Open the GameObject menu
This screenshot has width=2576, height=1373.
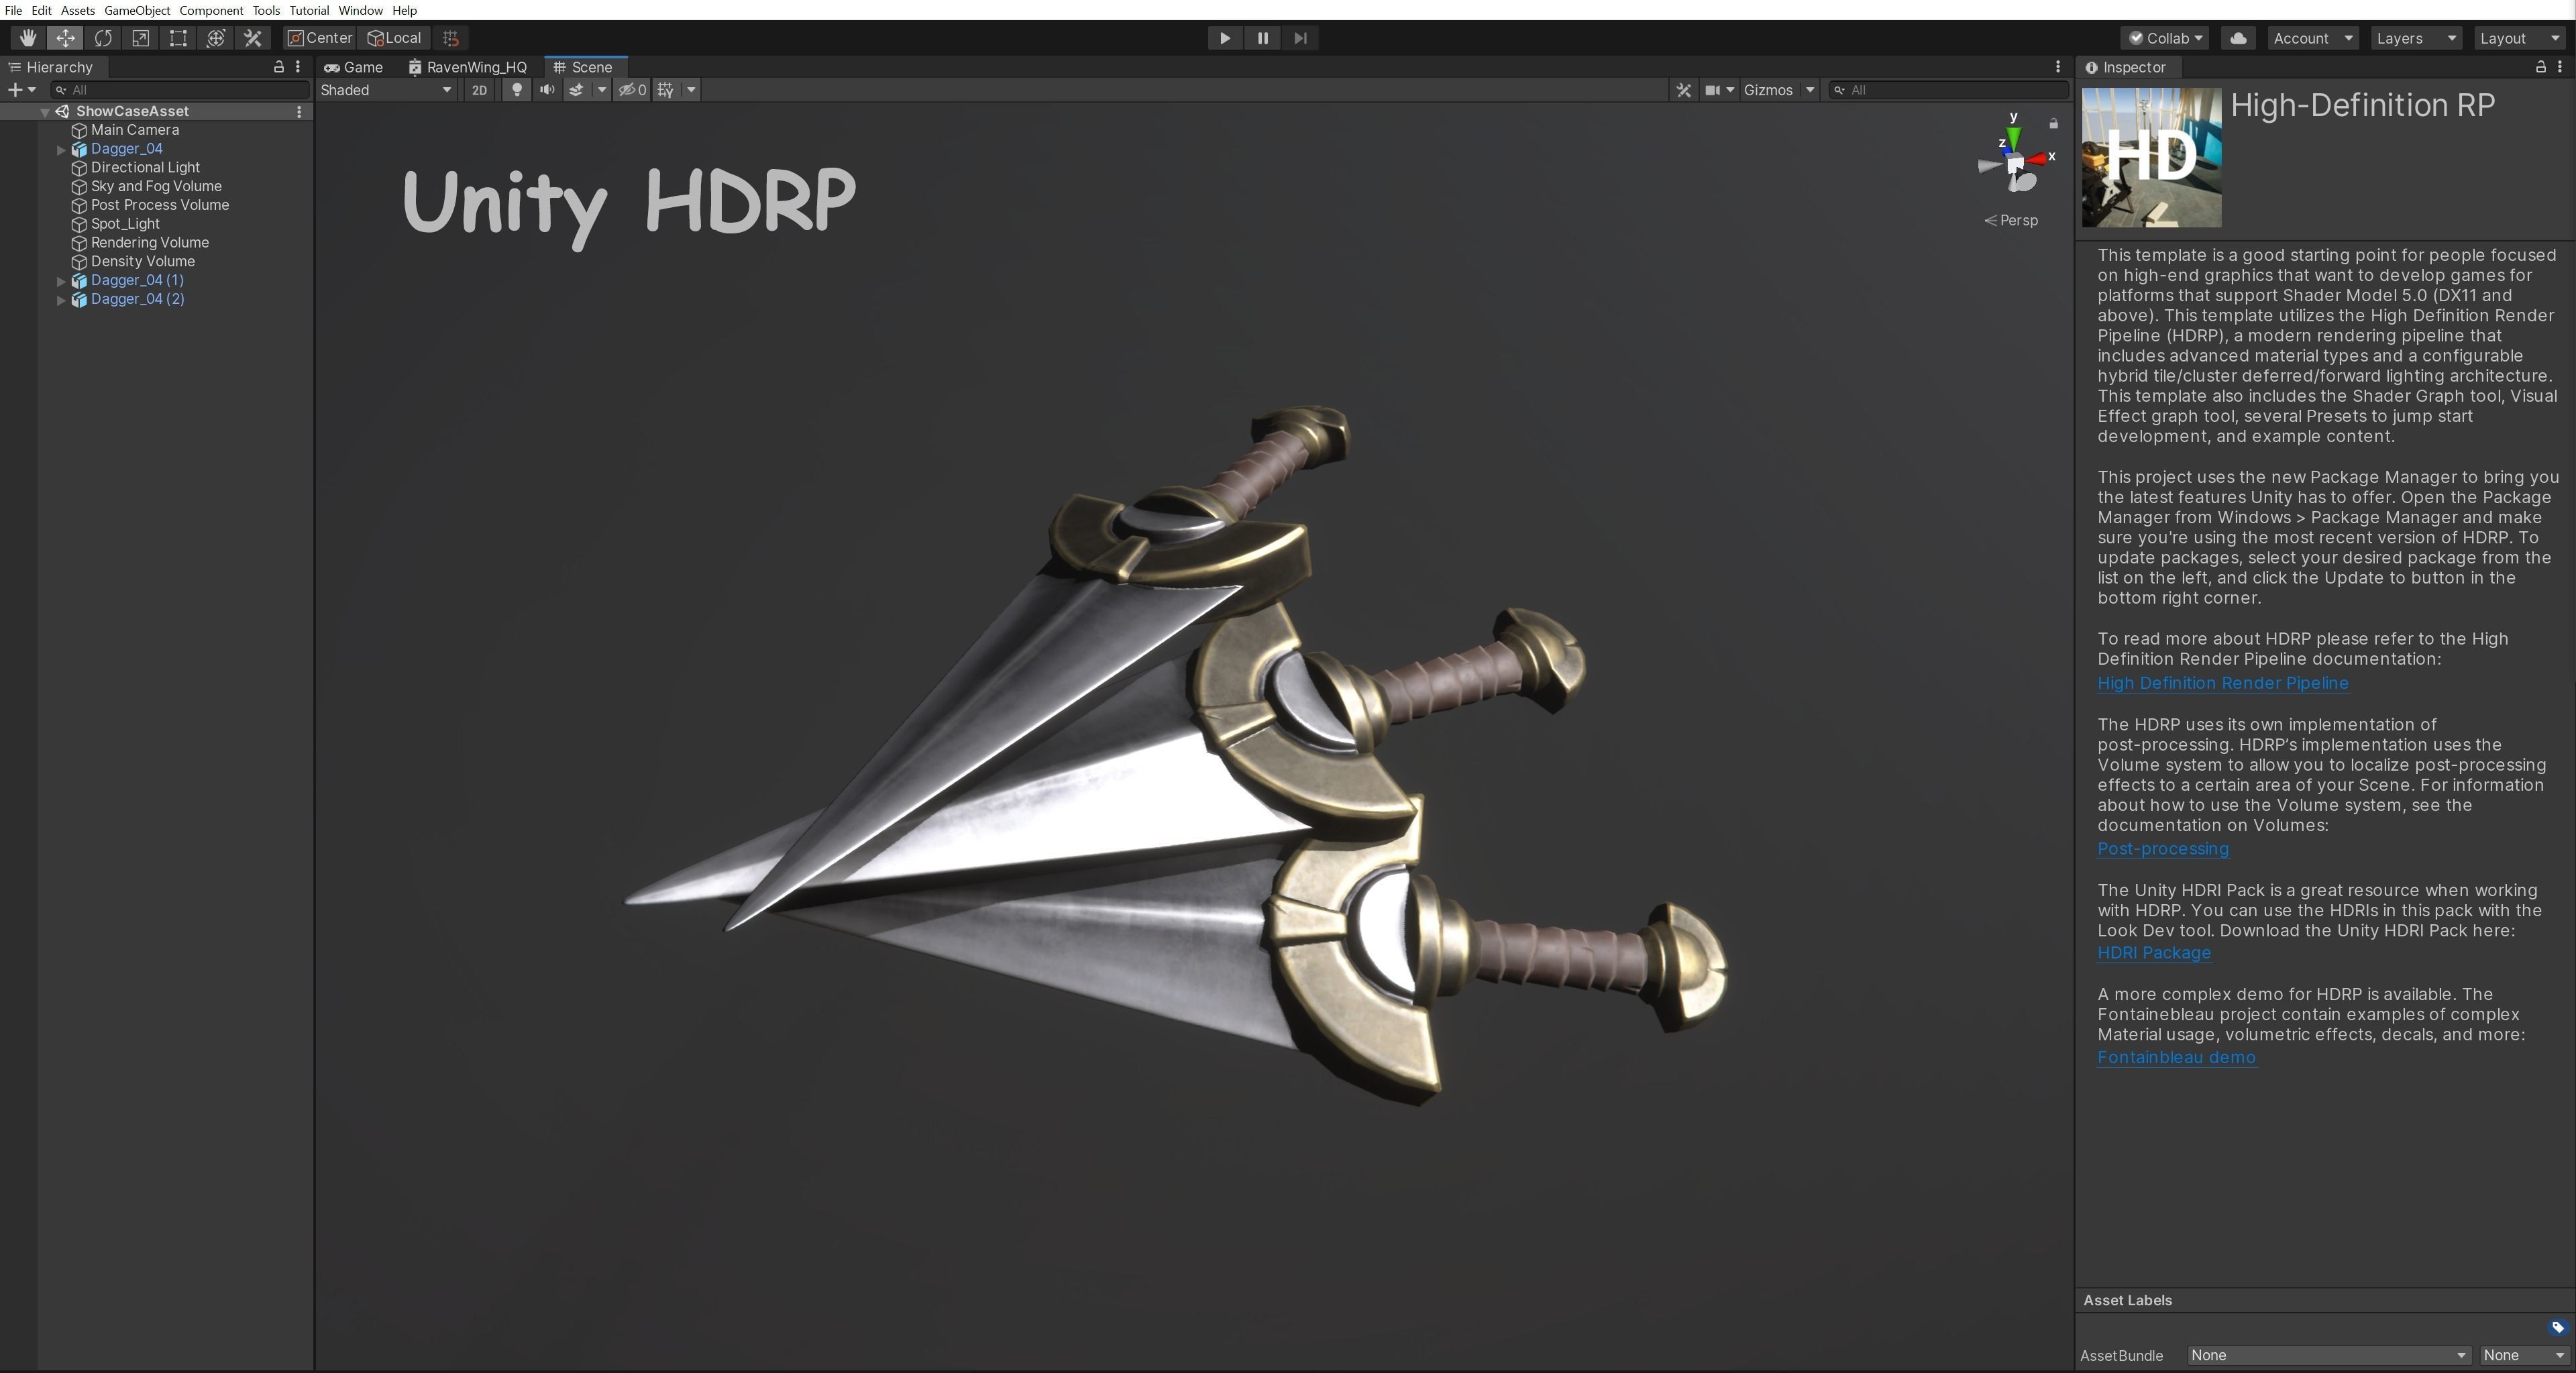(137, 10)
